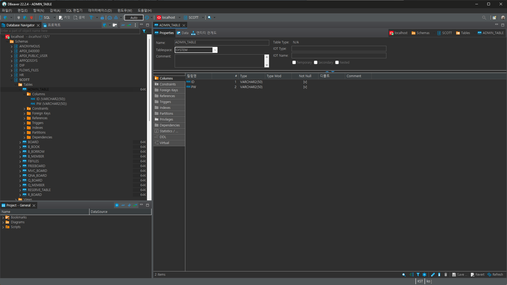Open the Constraints section in table editor
Viewport: 507px width, 285px height.
point(169,84)
